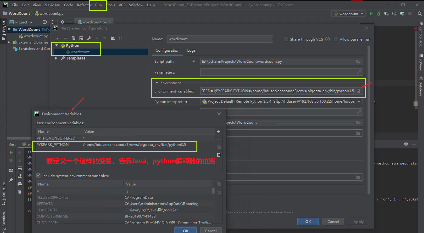The height and width of the screenshot is (233, 424).
Task: Run wordcount with the green play icon in main toolbar
Action: click(x=371, y=14)
